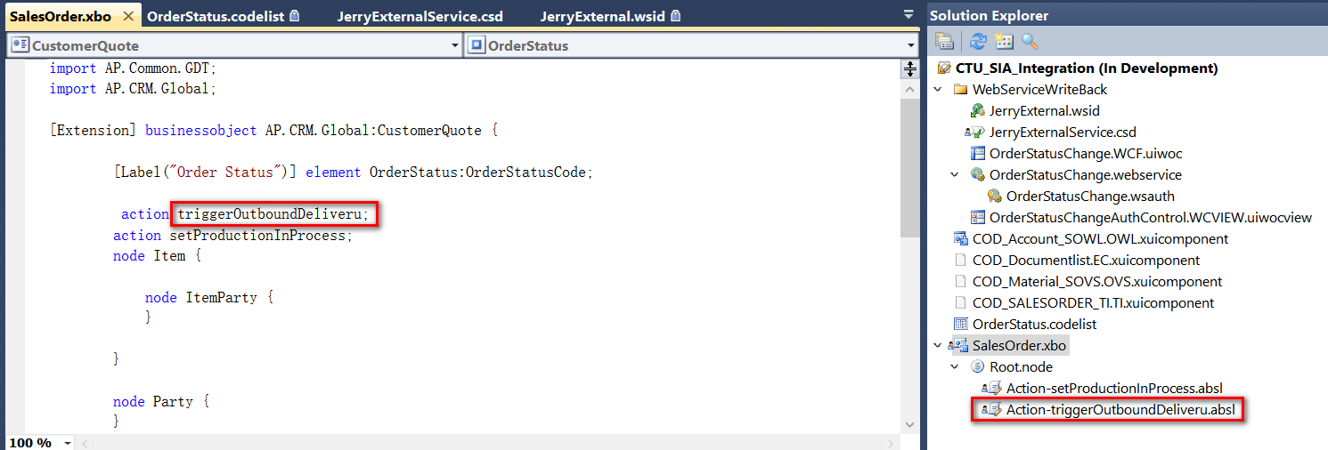Click the COD_SALESORDER_TI.TI.xuicomponent file icon

point(960,303)
